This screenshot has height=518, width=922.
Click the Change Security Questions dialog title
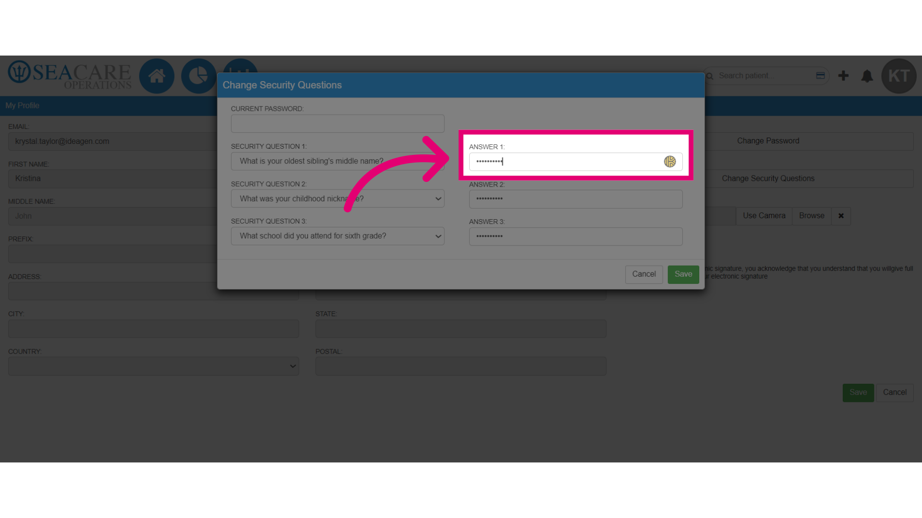point(282,85)
